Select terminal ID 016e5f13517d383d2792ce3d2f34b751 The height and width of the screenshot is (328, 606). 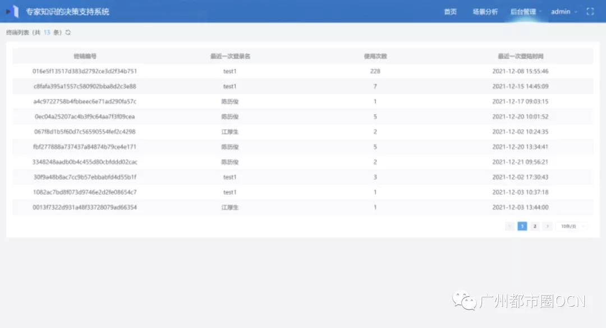click(x=85, y=71)
